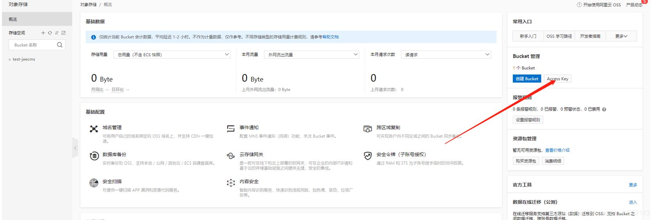Open the 本月流量 外网流出流量 dropdown
Viewport: 653px width, 220px height.
tap(311, 55)
